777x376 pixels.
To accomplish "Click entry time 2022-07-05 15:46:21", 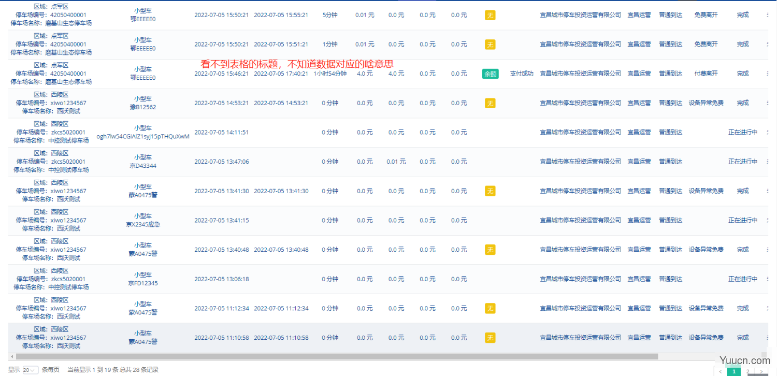I will coord(221,74).
